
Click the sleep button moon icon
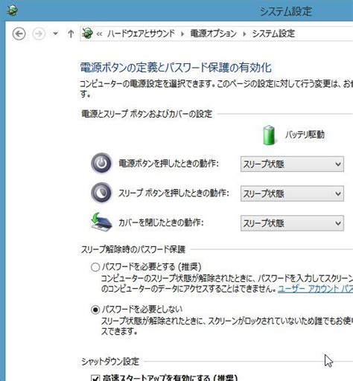coord(101,193)
